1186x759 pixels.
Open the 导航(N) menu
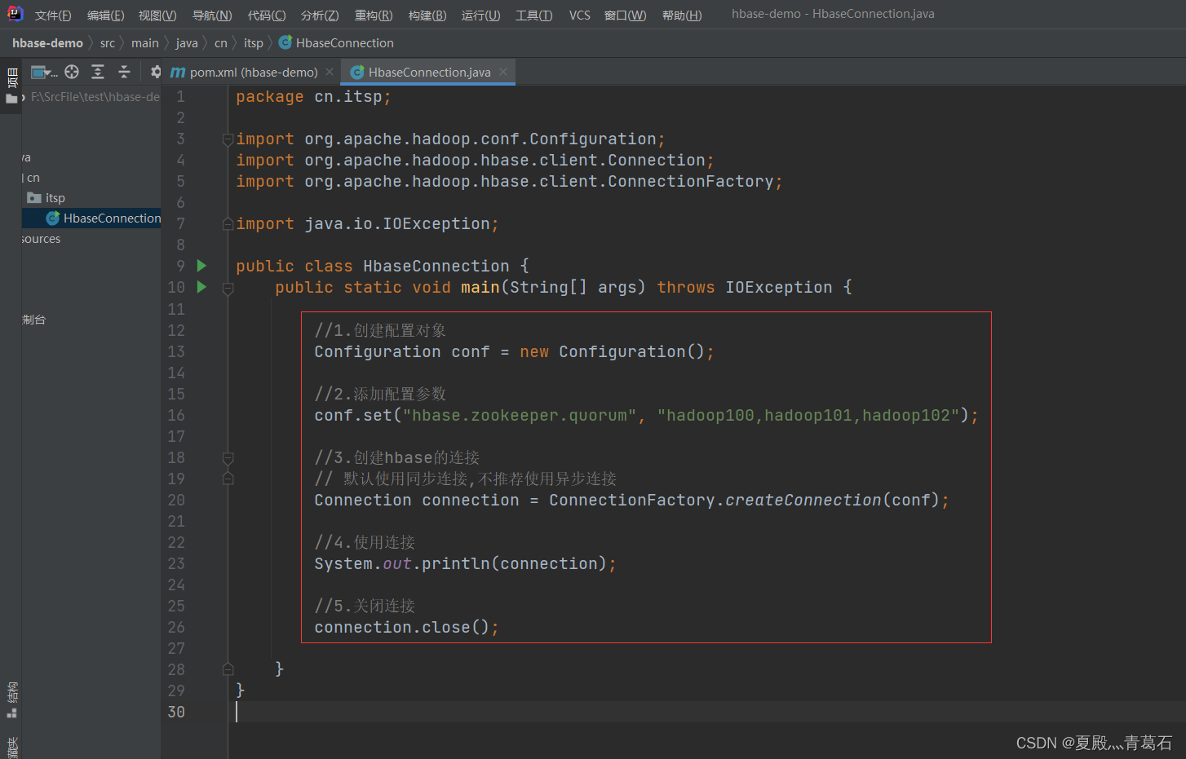click(212, 15)
